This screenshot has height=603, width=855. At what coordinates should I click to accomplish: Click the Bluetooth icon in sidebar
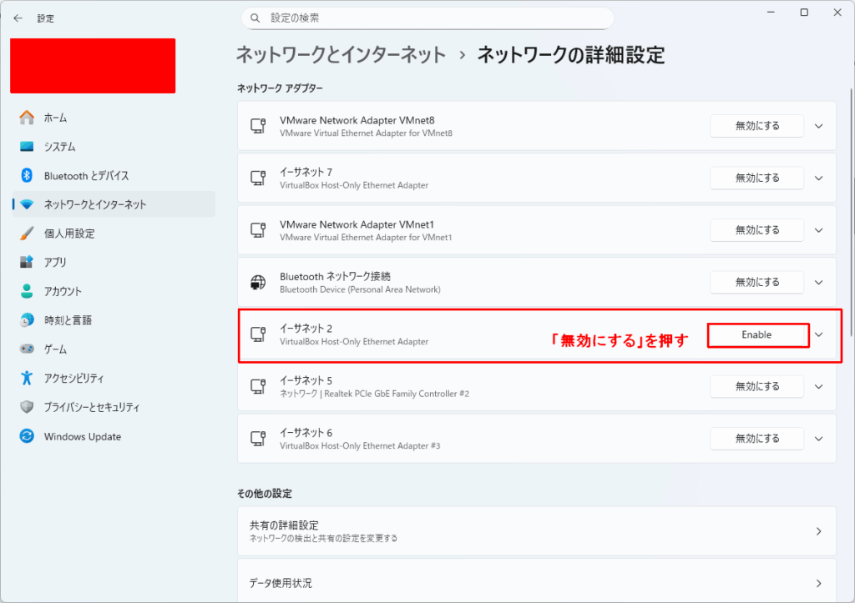[x=27, y=176]
